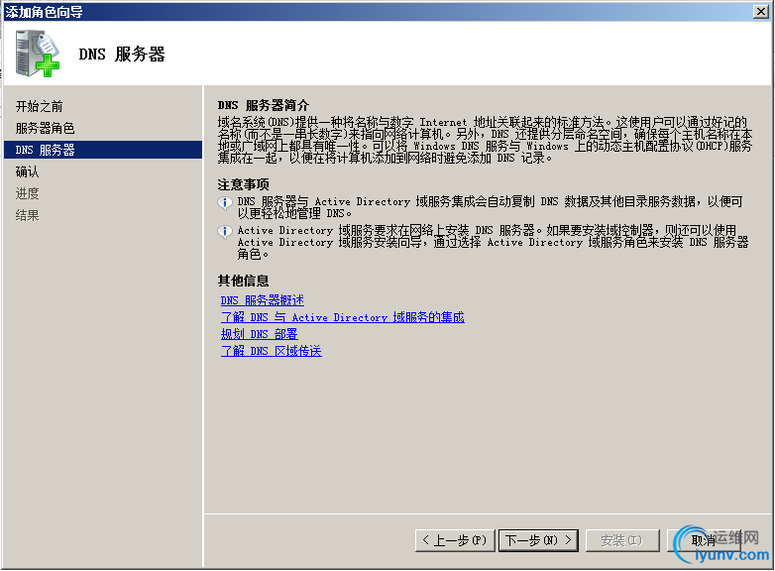Click the DNS 服务器 page title

[x=122, y=54]
